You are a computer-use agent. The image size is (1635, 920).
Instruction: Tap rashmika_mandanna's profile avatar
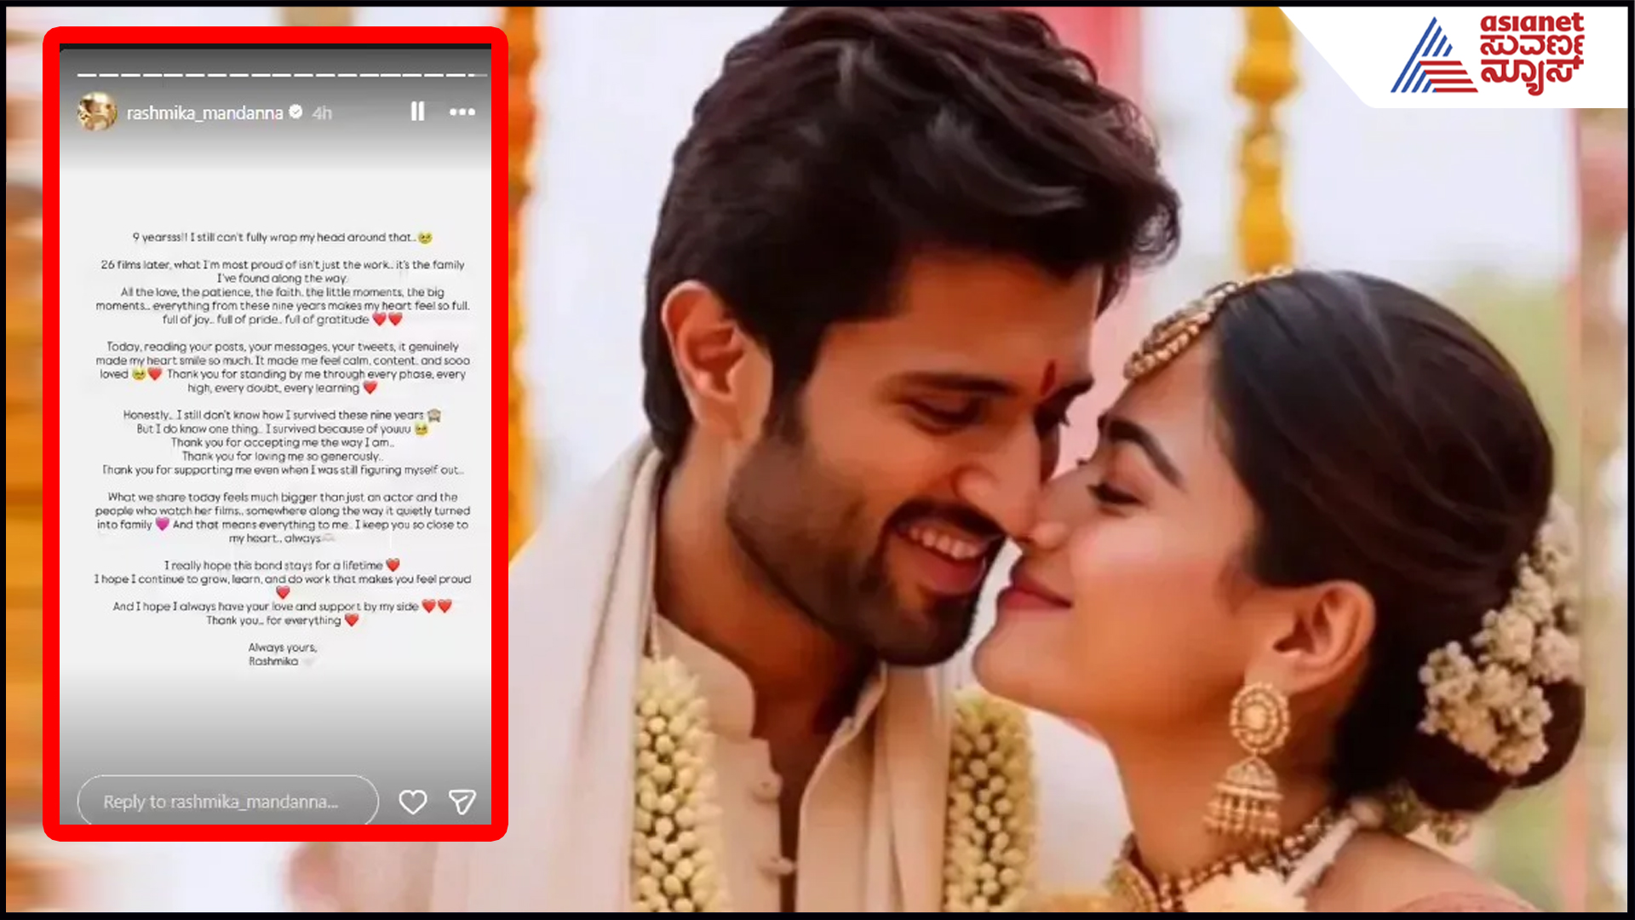tap(96, 112)
